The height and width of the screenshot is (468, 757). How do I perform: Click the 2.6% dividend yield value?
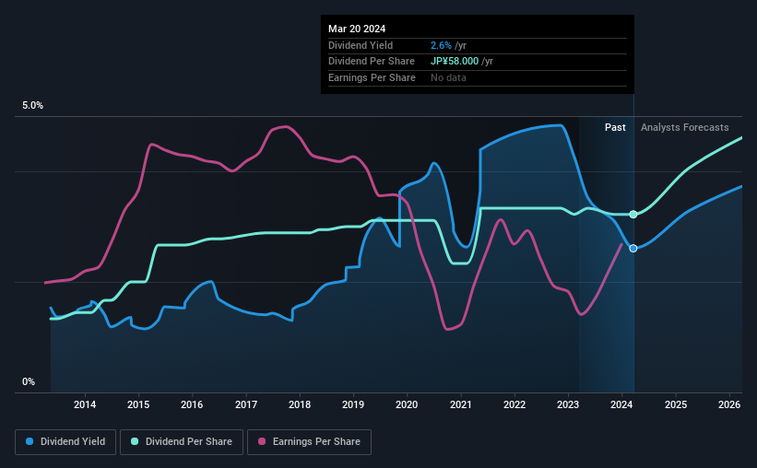(x=441, y=45)
